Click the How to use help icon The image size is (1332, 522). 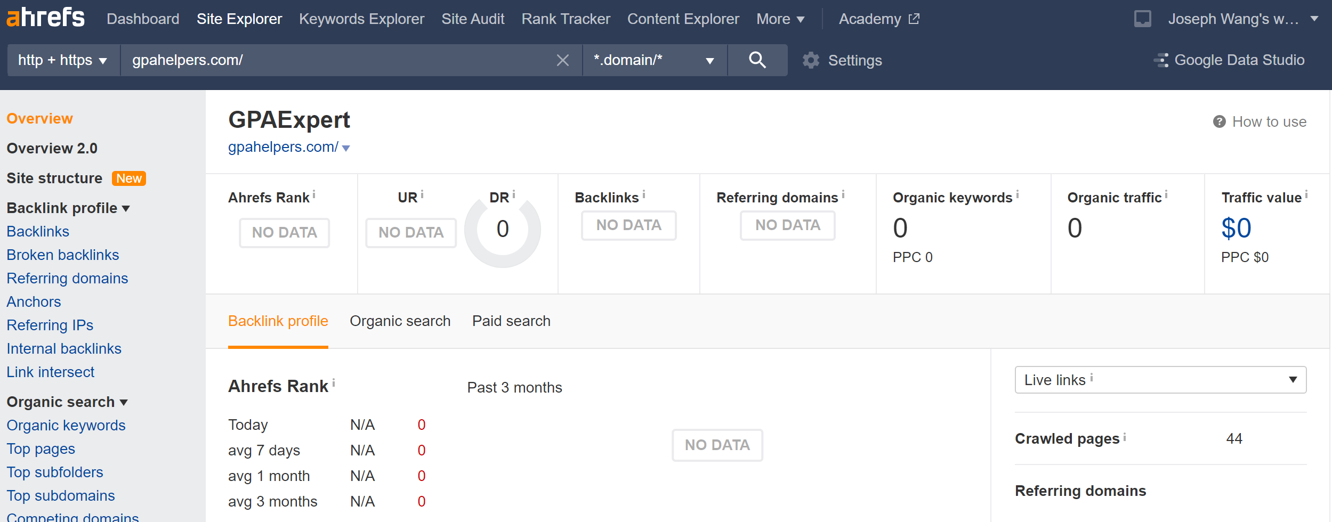pyautogui.click(x=1219, y=122)
